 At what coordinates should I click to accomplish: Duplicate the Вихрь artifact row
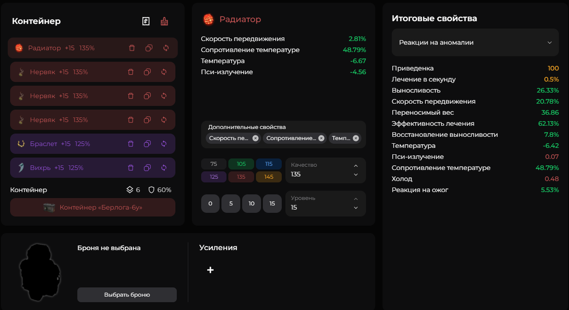[147, 168]
